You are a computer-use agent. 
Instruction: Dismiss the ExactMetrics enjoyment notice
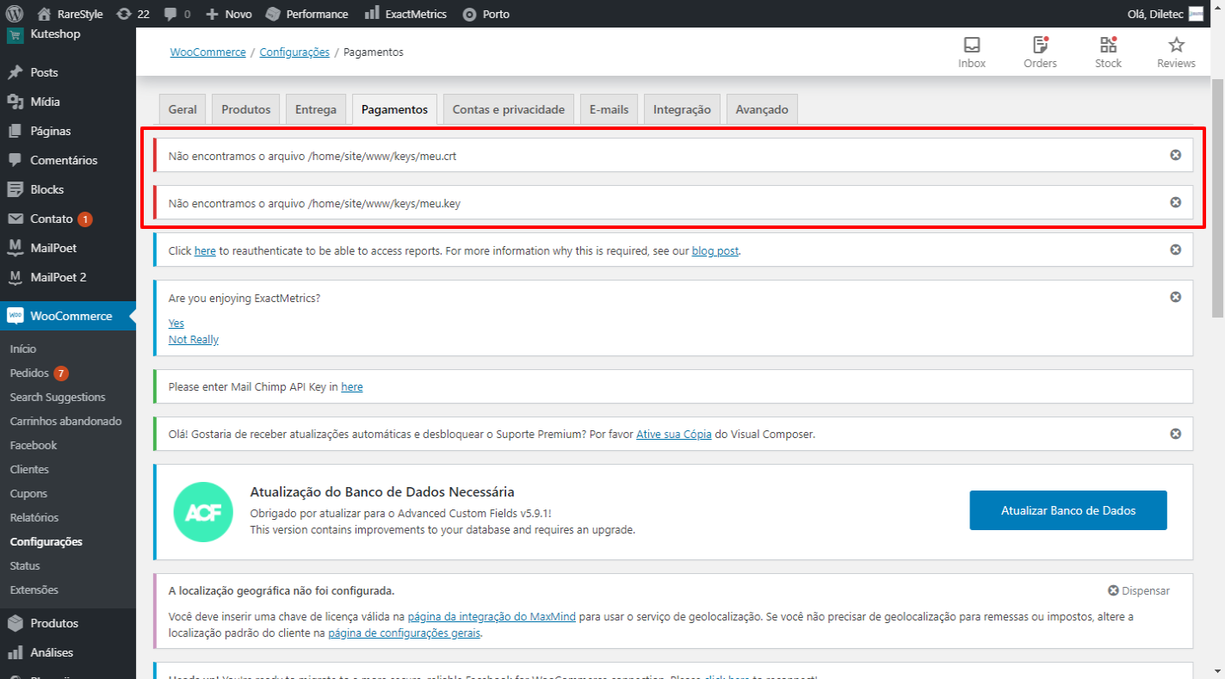[x=1175, y=297]
